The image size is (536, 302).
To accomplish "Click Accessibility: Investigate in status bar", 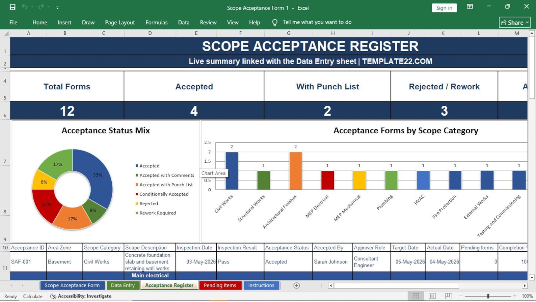I will coord(81,296).
